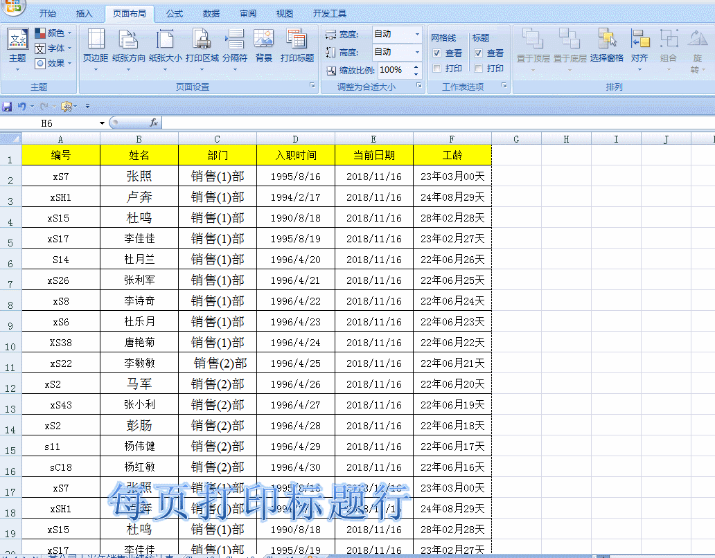Open the 字体 theme fonts menu
The image size is (715, 558).
(x=53, y=48)
